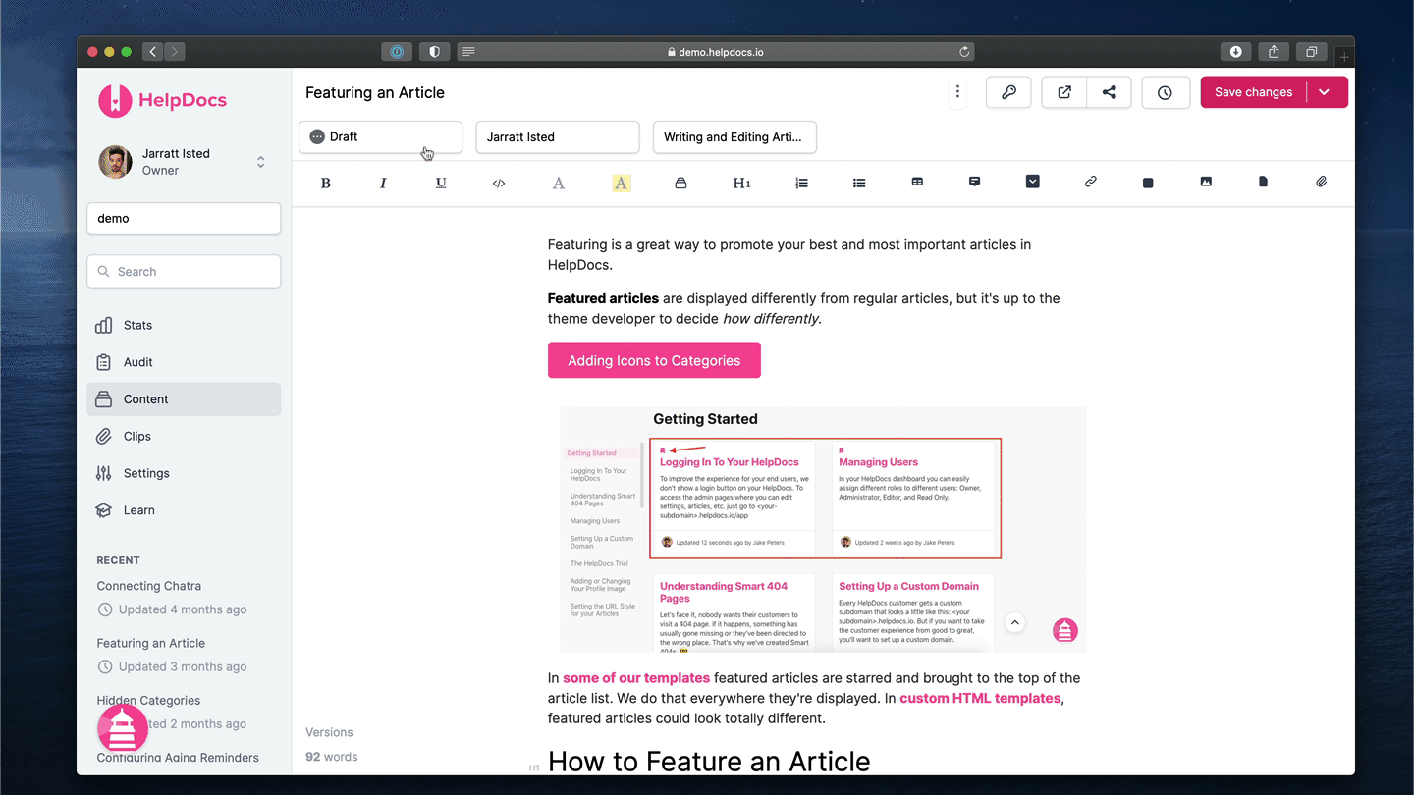Go back in Safari

click(152, 52)
